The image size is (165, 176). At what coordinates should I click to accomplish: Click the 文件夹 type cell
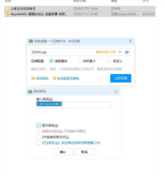click(x=116, y=8)
